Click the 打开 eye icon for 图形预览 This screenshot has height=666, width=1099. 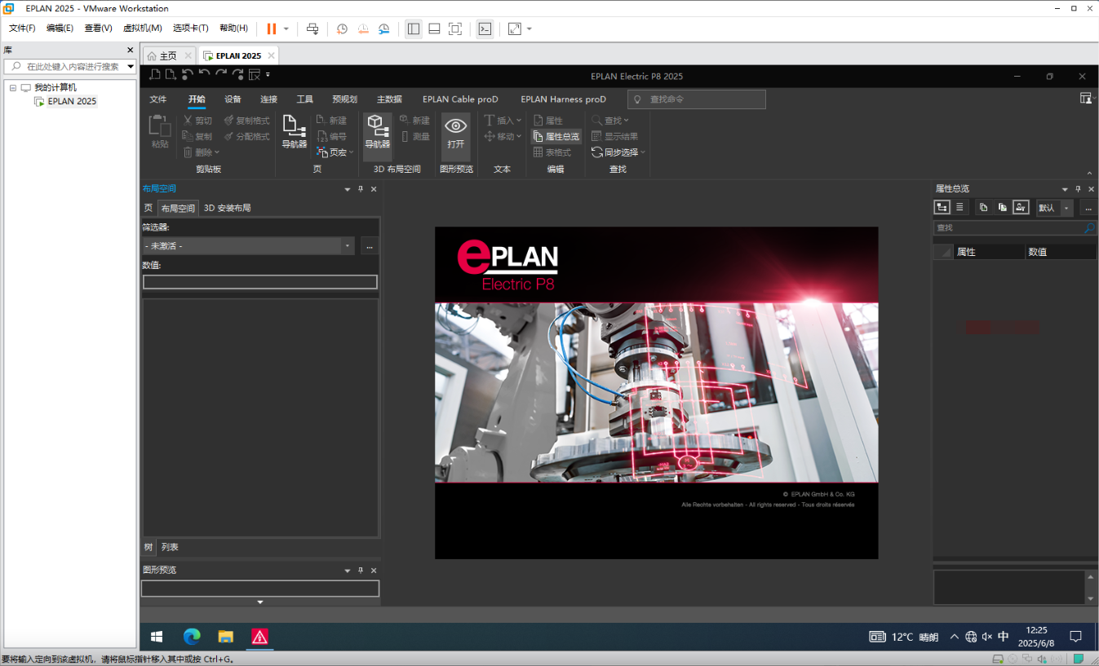455,131
